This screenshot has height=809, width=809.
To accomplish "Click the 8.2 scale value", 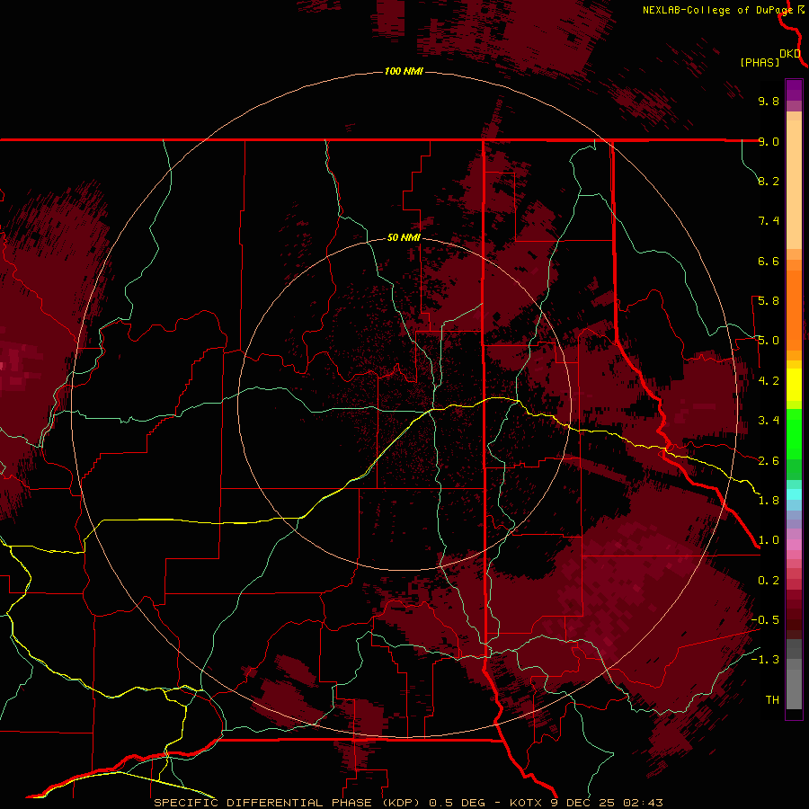I will tap(769, 181).
